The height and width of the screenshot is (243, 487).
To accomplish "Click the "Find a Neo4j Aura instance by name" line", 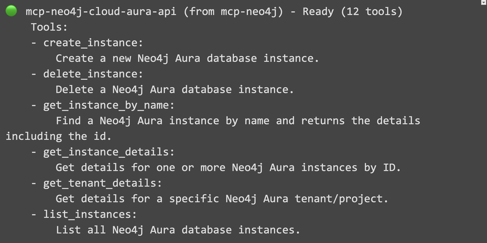I will tap(238, 121).
